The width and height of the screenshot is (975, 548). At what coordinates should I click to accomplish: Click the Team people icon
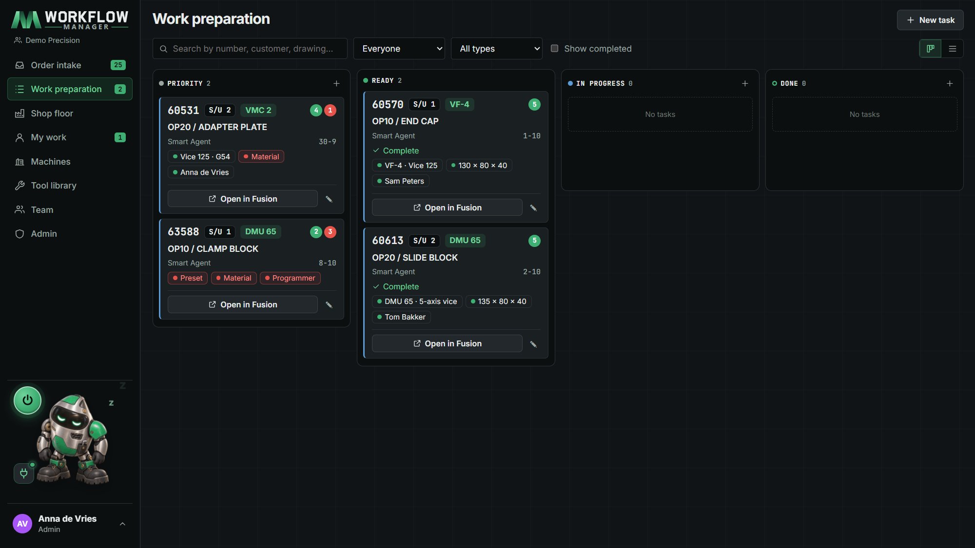point(19,209)
